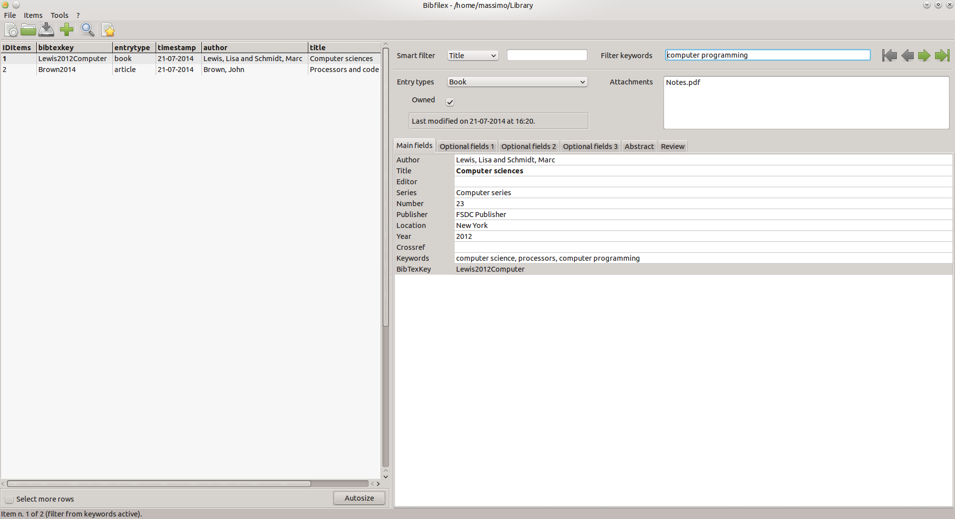
Task: Click the entrytype column header
Action: [x=134, y=48]
